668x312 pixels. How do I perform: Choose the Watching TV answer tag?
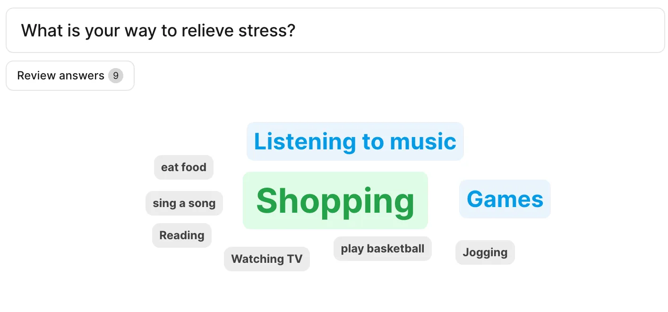(x=266, y=259)
